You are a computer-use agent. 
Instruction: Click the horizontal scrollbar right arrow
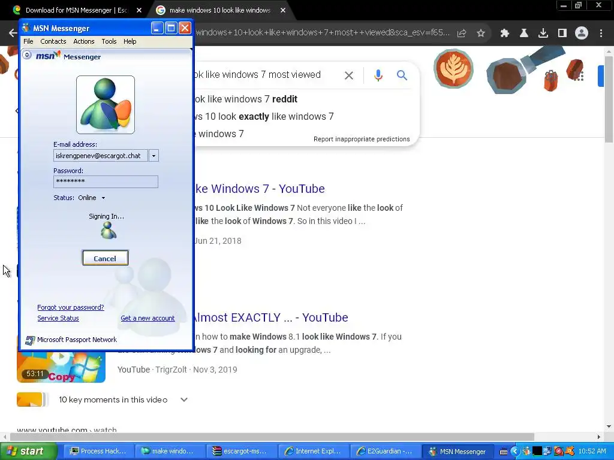[x=599, y=437]
